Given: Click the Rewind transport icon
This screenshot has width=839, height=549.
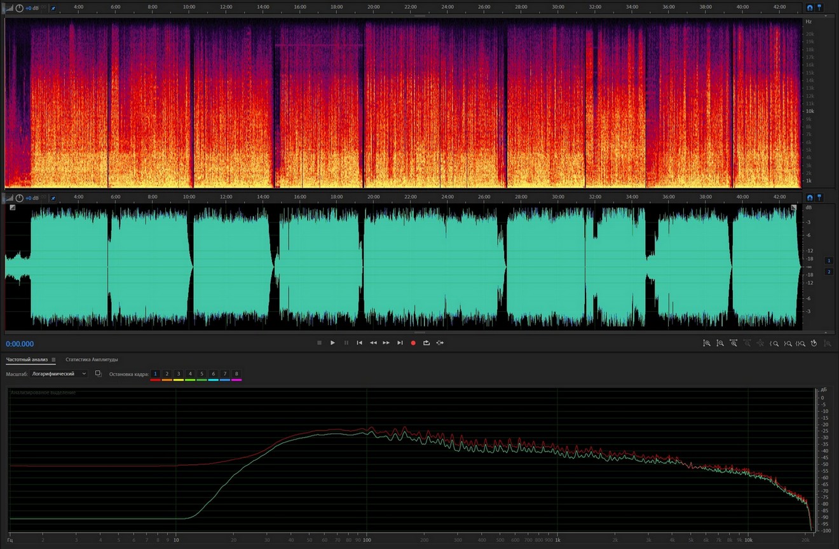Looking at the screenshot, I should tap(373, 343).
